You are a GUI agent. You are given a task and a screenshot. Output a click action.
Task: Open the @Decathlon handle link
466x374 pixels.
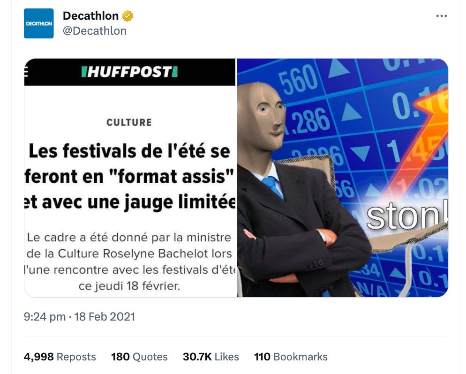(95, 31)
